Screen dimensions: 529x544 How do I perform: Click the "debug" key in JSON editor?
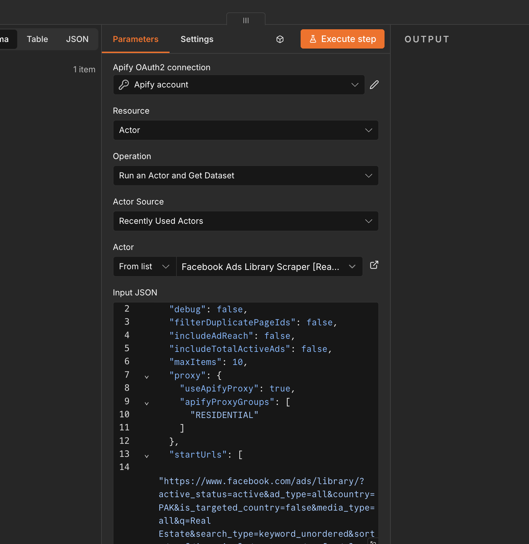tap(187, 310)
